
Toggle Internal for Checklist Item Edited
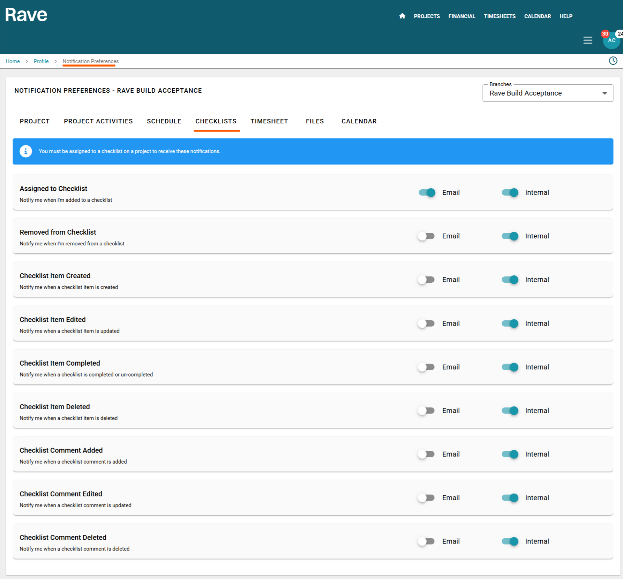pos(510,323)
